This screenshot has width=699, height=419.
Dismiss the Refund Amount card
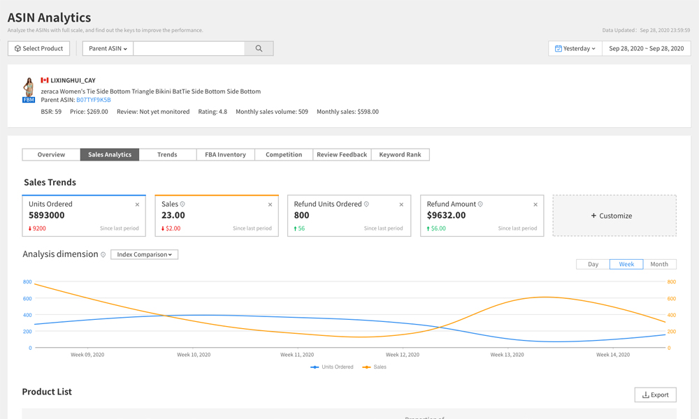point(535,205)
